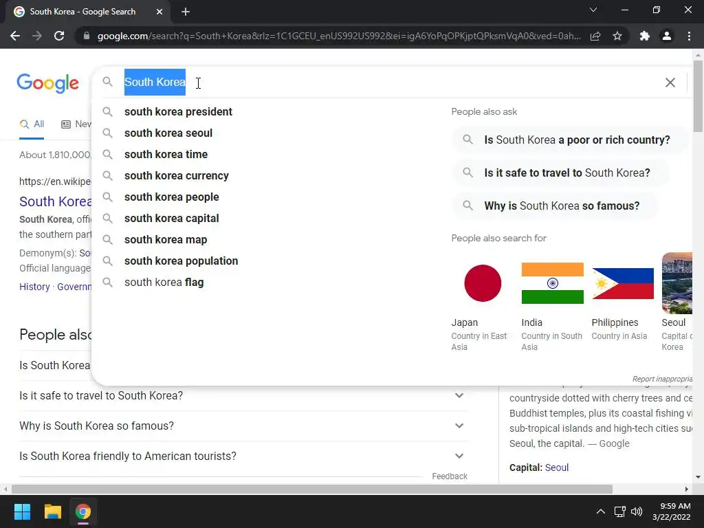Image resolution: width=704 pixels, height=528 pixels.
Task: Switch to the All results tab
Action: pyautogui.click(x=32, y=124)
